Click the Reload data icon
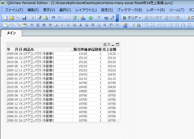194x139 pixels. pyautogui.click(x=46, y=18)
